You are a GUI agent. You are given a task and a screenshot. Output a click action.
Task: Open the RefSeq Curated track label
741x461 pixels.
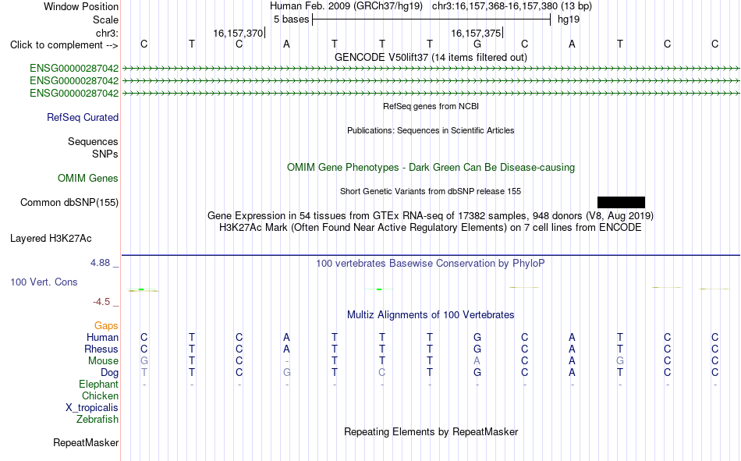tap(83, 117)
